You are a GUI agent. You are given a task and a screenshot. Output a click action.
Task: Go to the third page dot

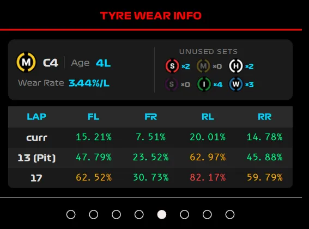tap(116, 214)
